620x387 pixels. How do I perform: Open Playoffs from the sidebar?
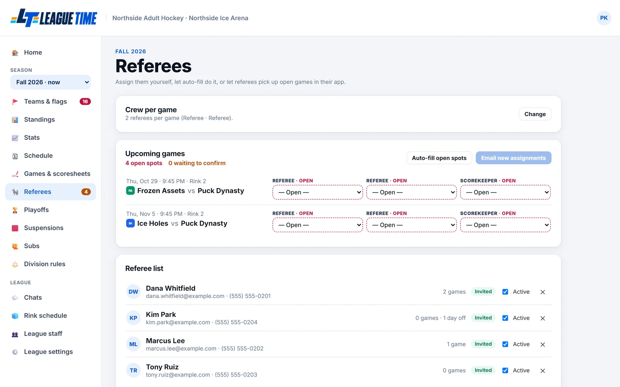tap(50, 210)
